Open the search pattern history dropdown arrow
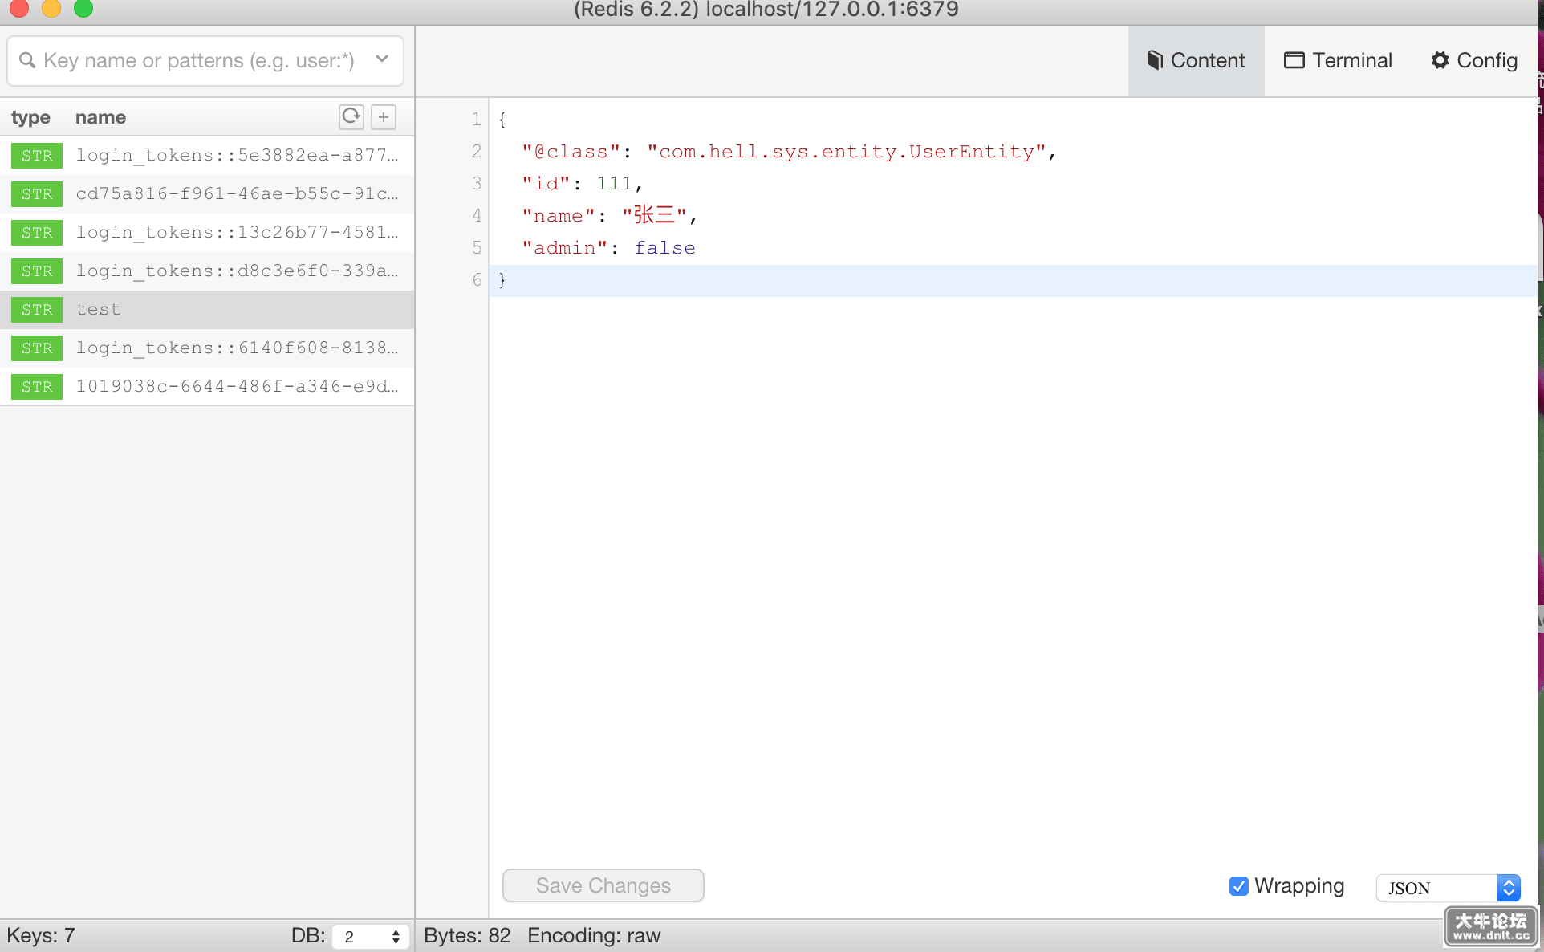 coord(382,59)
